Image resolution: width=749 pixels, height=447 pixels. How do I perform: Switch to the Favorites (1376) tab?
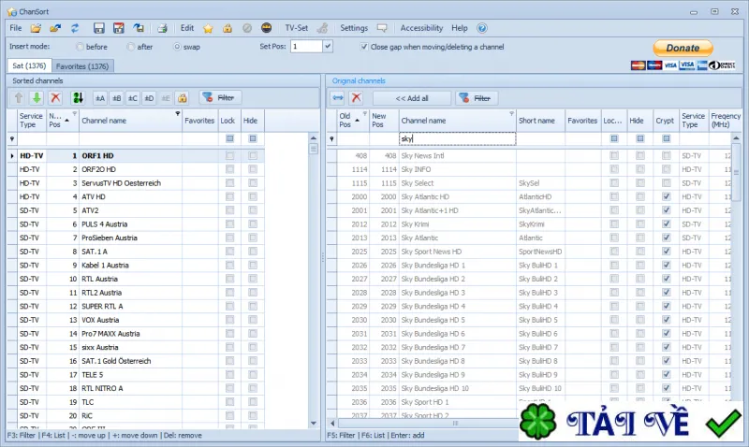tap(82, 66)
